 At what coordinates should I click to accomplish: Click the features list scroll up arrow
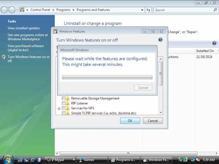[161, 59]
